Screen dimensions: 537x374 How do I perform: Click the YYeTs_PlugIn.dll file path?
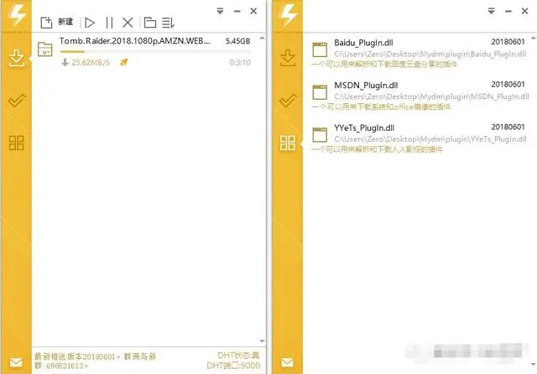430,139
